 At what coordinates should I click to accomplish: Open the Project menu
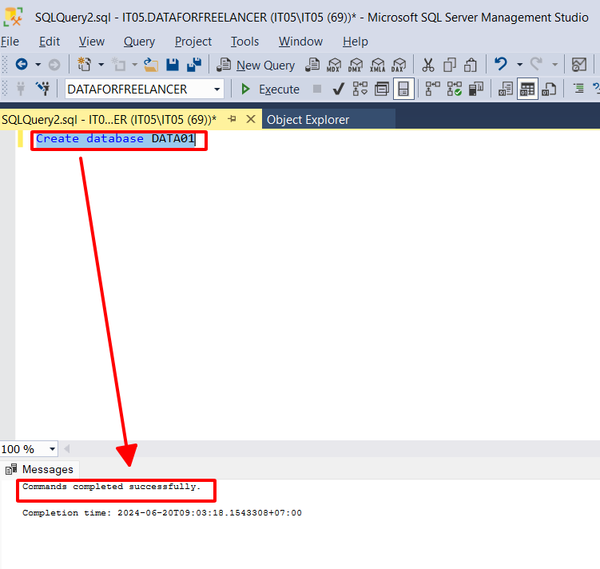pos(193,42)
